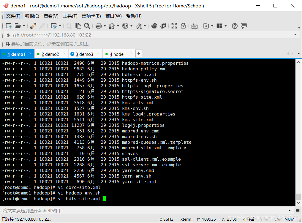Open the 帮助(H) menu

click(134, 16)
